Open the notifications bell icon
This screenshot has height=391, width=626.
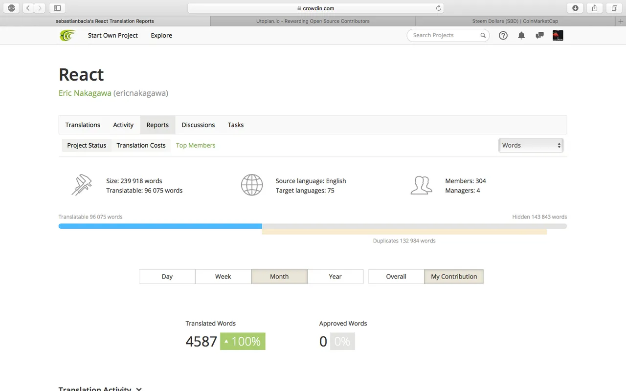pyautogui.click(x=521, y=35)
